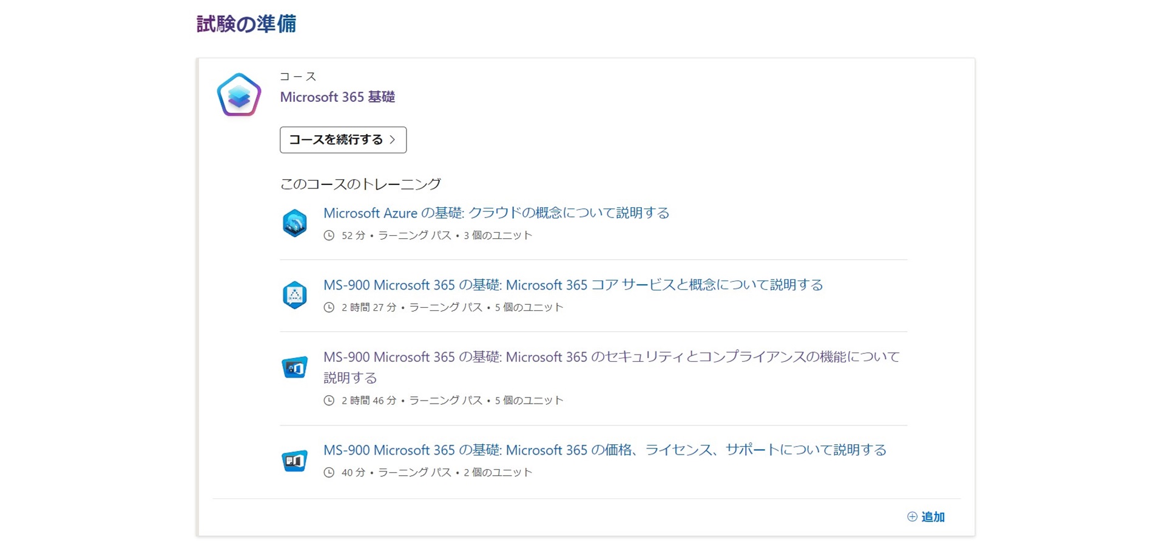Click the コア サービスと概念 learning path icon
1165x543 pixels.
(x=295, y=295)
